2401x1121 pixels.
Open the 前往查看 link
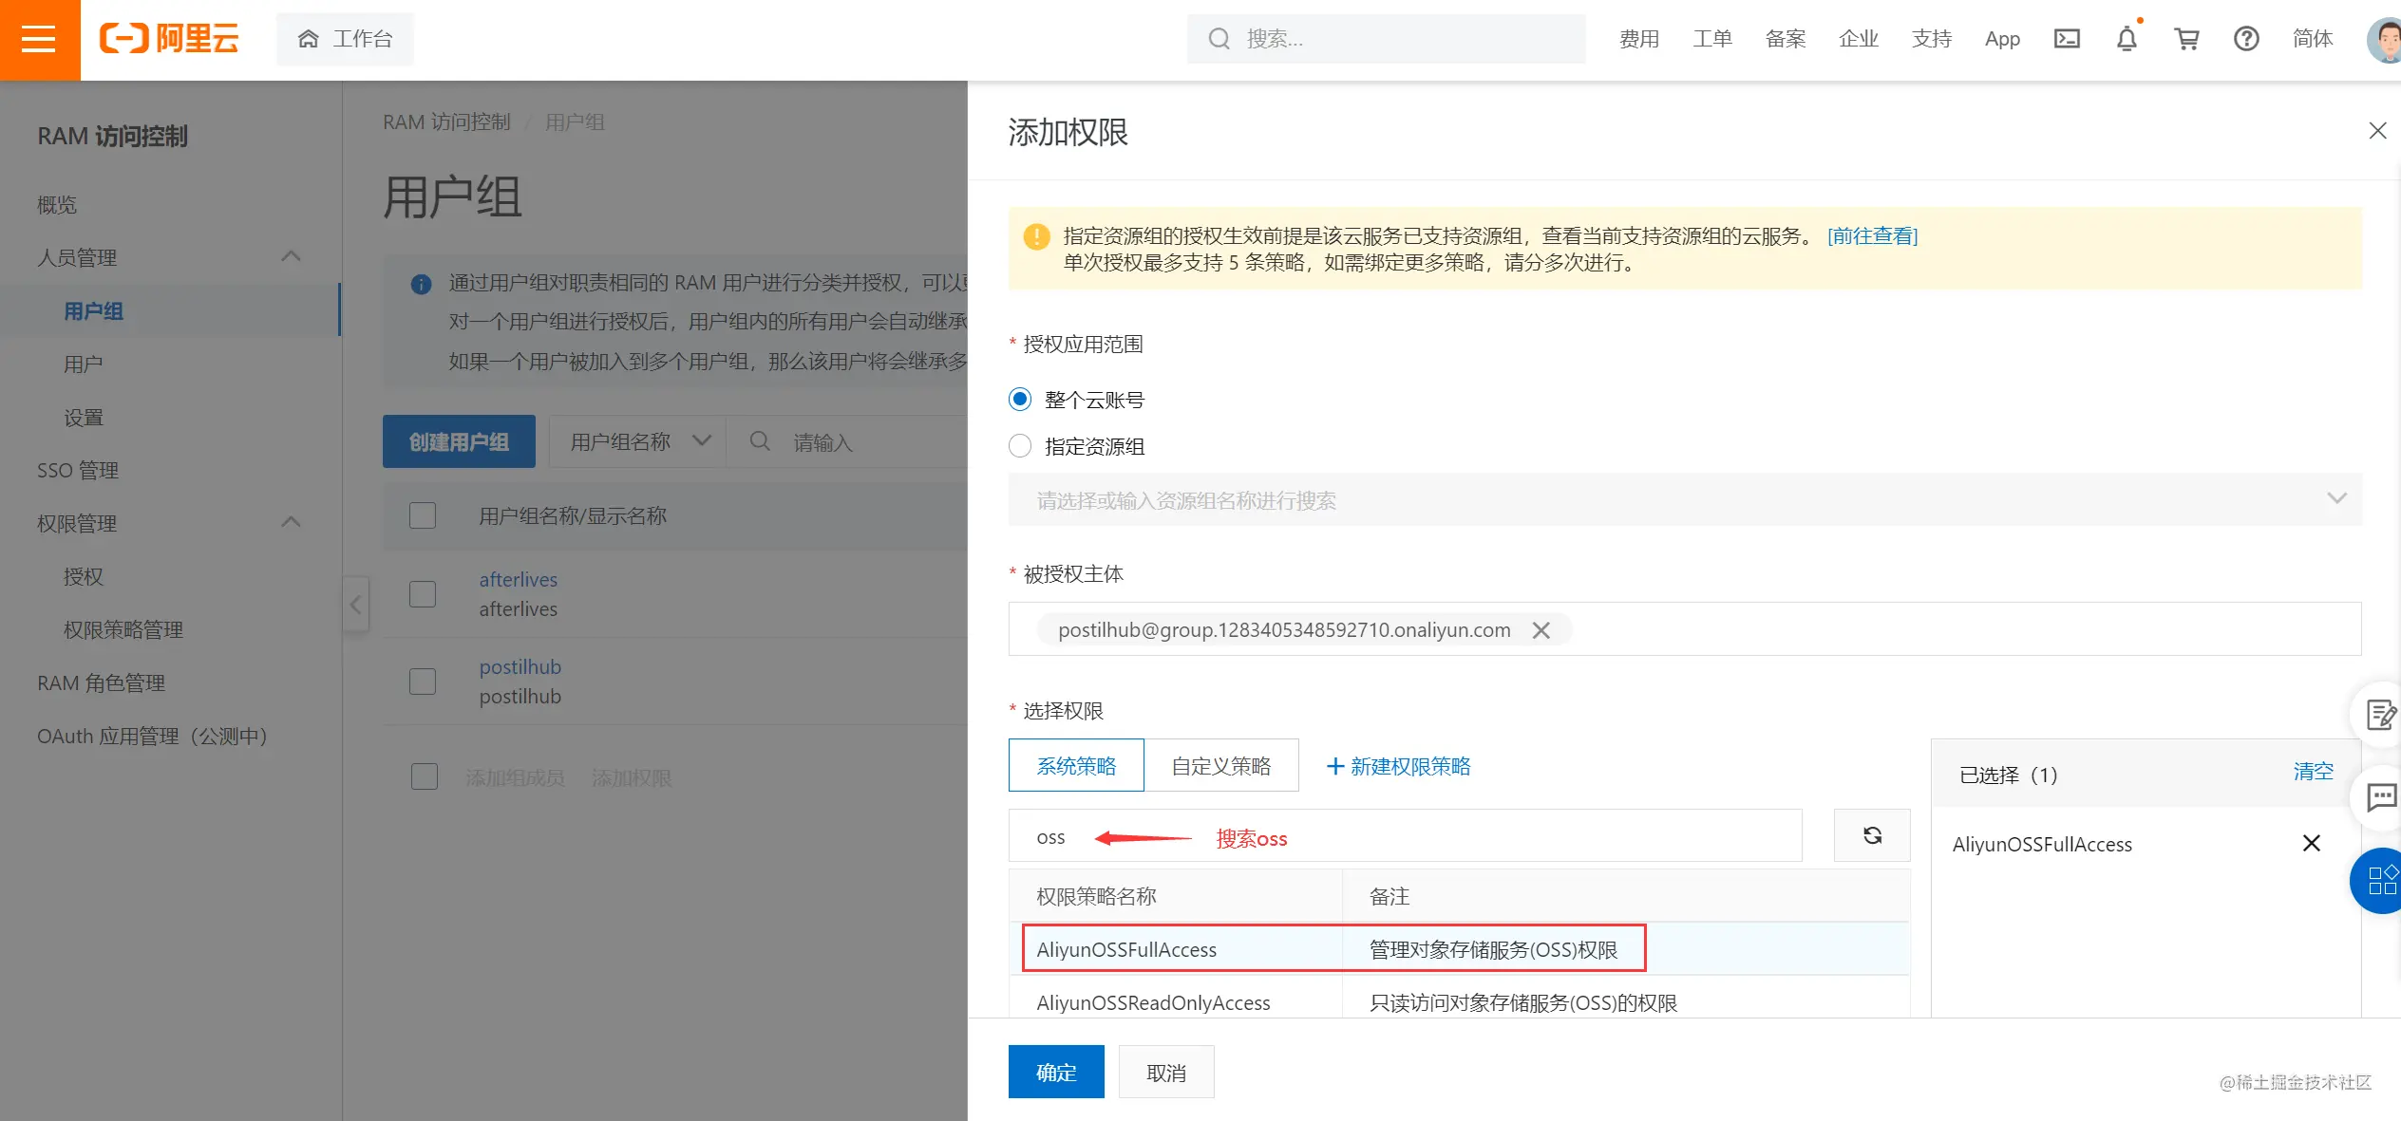1873,235
